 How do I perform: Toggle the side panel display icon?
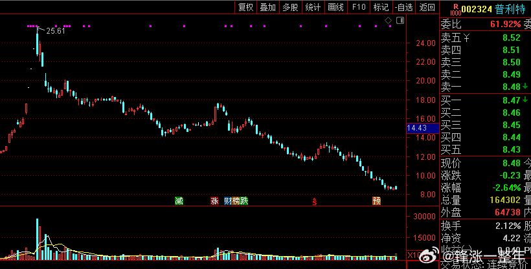coord(400,20)
